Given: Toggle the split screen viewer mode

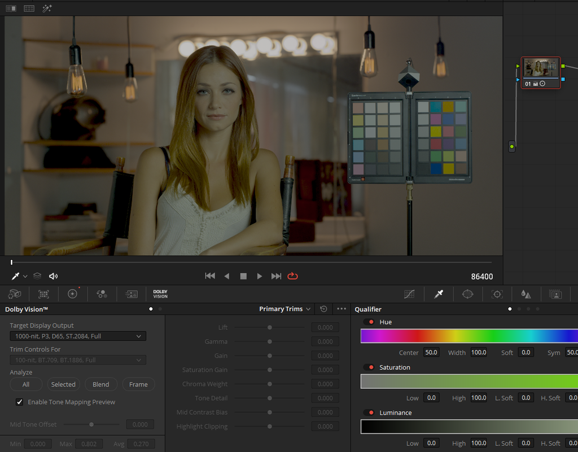Looking at the screenshot, I should click(x=29, y=8).
